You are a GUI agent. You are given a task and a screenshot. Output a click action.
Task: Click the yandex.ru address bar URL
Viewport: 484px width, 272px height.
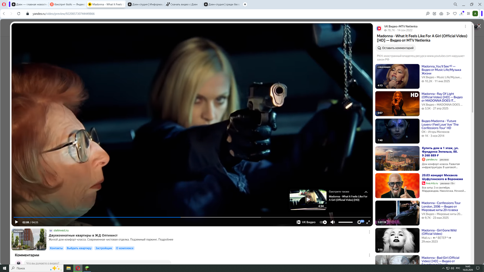[x=64, y=13]
